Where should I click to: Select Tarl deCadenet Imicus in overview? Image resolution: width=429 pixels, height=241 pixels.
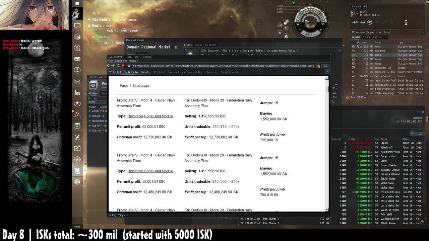click(387, 76)
